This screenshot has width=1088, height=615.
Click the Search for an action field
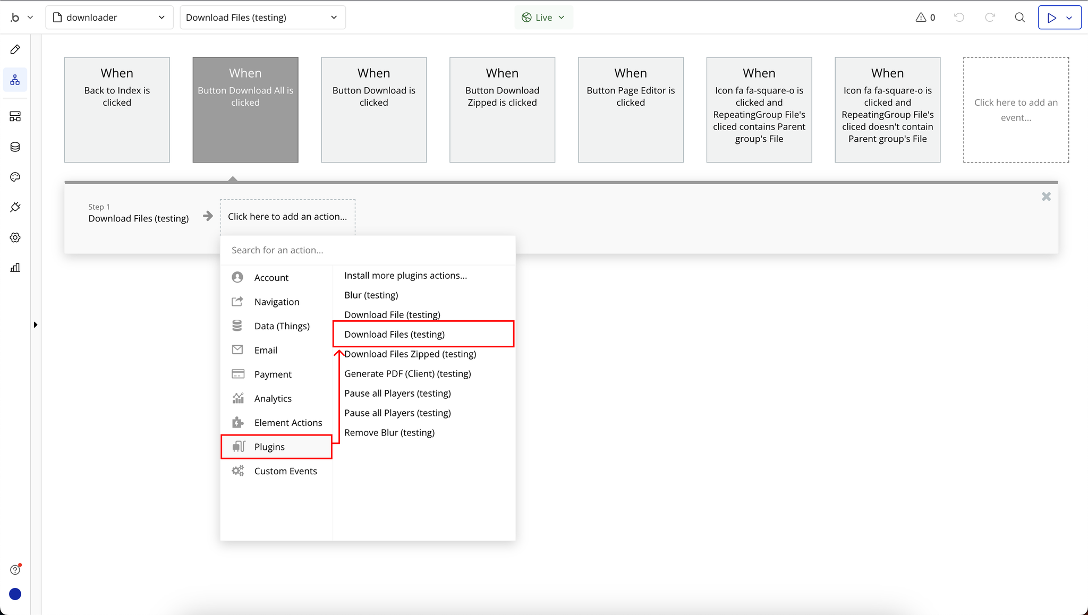(368, 250)
